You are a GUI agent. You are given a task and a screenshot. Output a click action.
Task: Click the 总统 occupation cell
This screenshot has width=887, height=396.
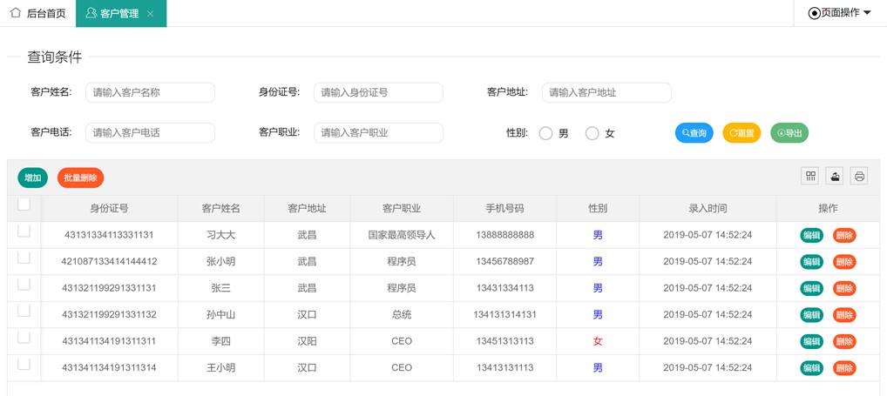pyautogui.click(x=402, y=315)
